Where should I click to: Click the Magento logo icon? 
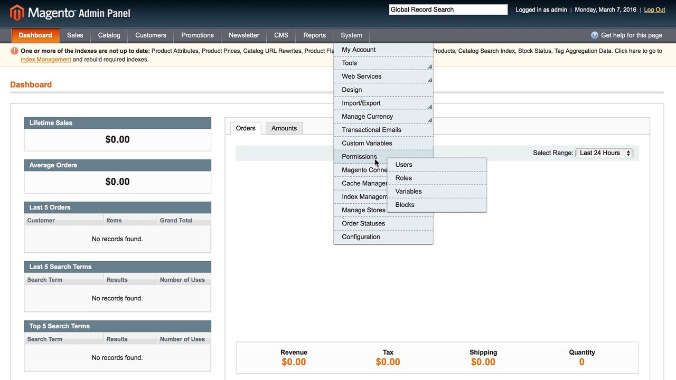point(17,12)
